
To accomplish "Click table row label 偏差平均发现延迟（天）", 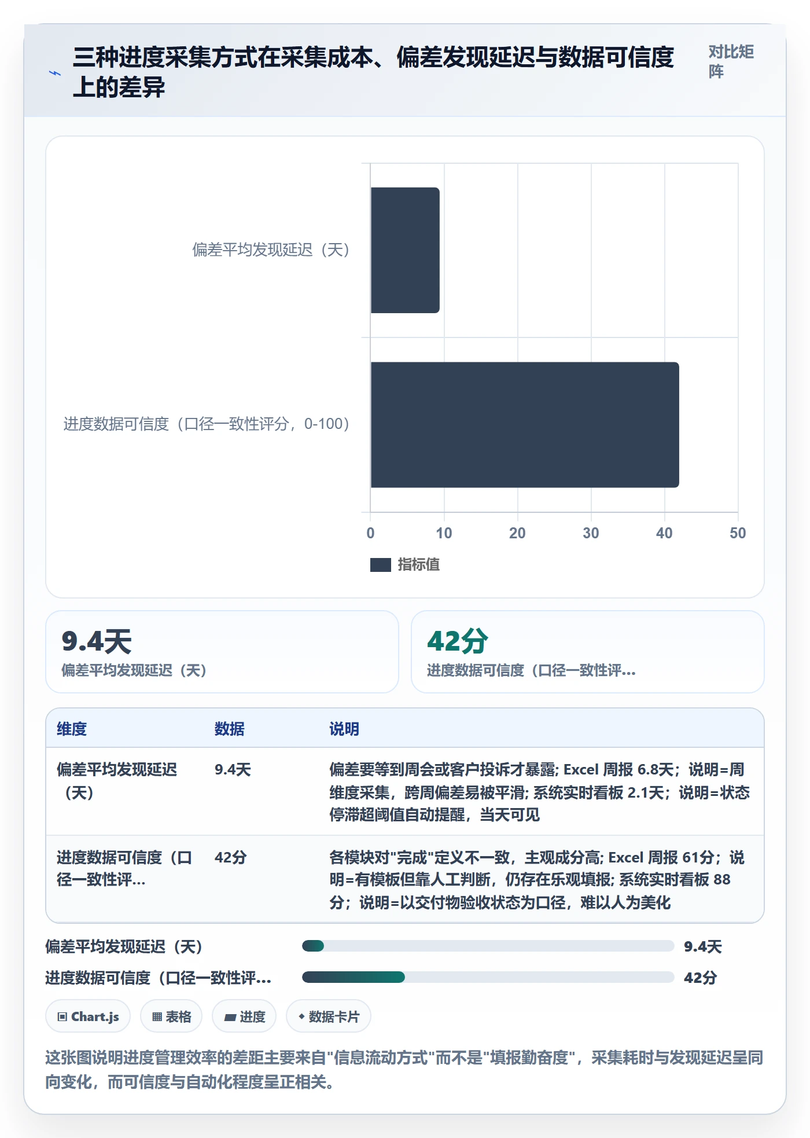I will click(117, 781).
